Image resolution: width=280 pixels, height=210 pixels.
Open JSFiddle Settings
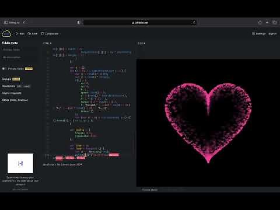point(258,34)
